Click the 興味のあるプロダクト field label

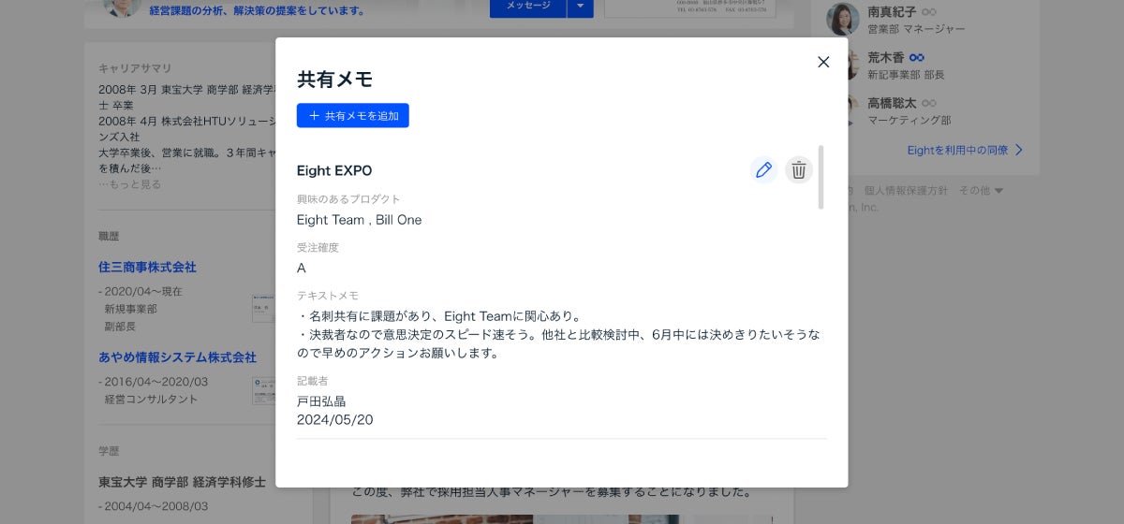(348, 199)
